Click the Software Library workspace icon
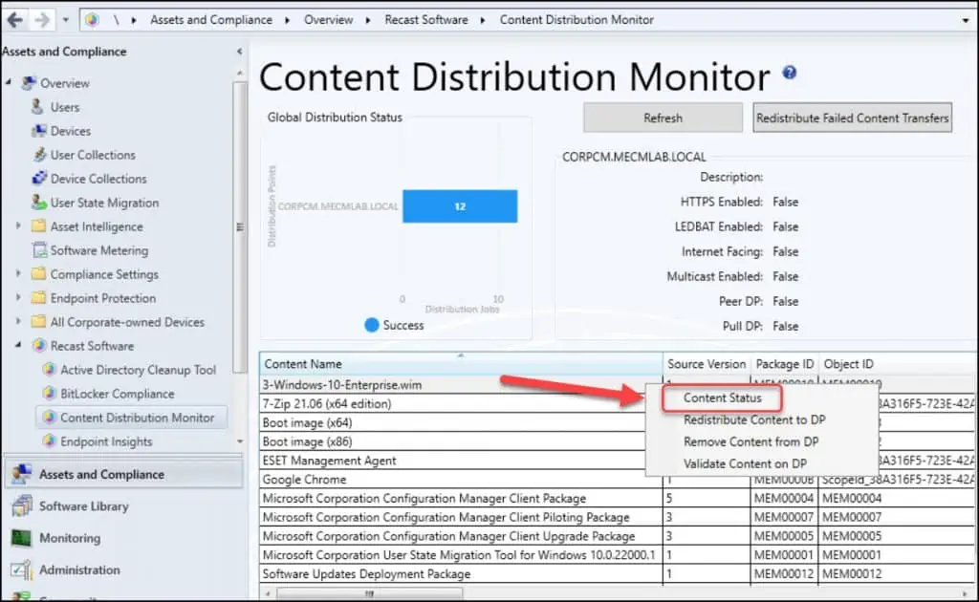The image size is (979, 602). [x=21, y=505]
